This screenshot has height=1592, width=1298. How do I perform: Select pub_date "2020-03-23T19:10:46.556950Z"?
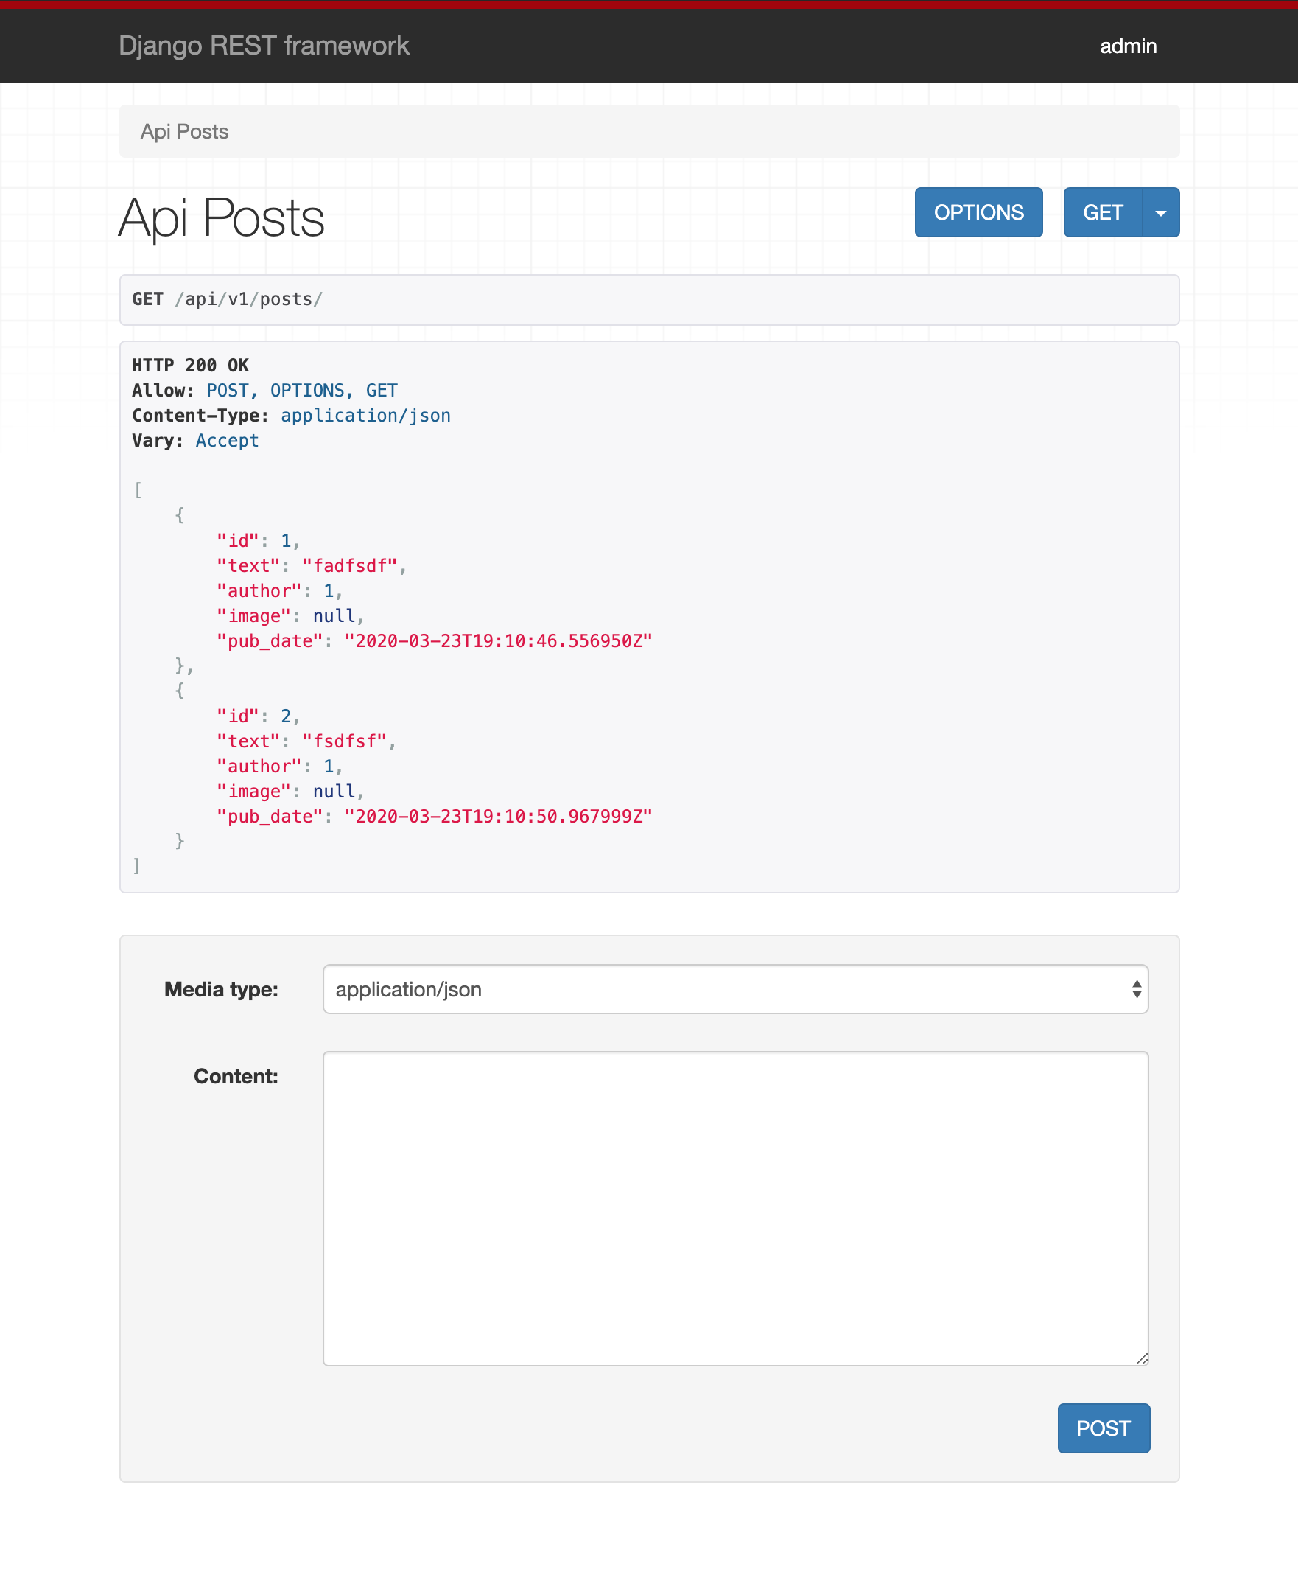click(x=499, y=641)
